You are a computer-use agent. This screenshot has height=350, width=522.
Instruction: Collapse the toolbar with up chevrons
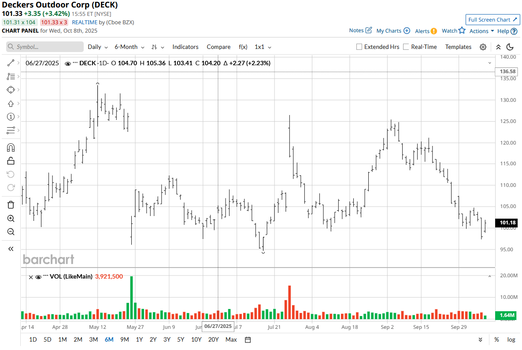[x=498, y=47]
